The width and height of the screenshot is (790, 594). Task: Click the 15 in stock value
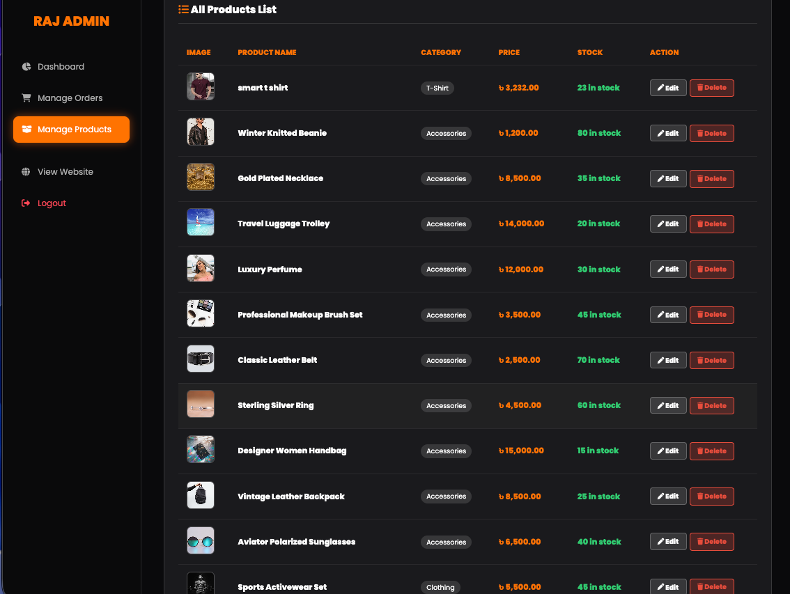pos(598,451)
